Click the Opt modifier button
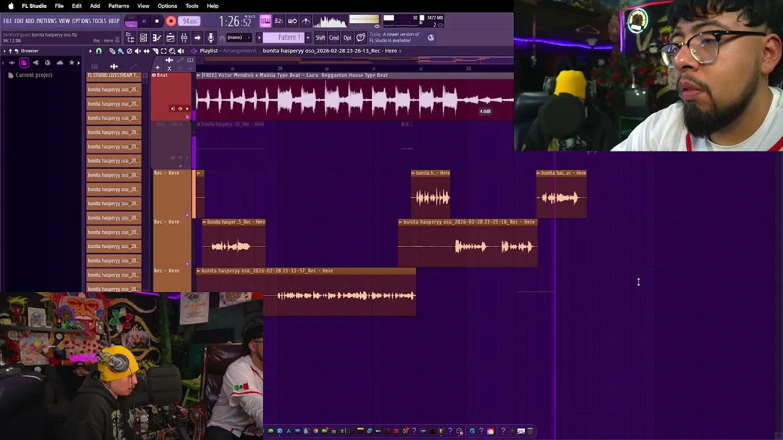This screenshot has width=783, height=440. pos(347,38)
